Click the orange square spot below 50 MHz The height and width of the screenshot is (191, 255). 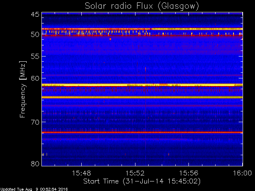[x=110, y=39]
